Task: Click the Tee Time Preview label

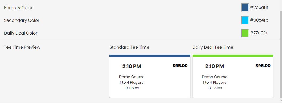Action: click(22, 47)
